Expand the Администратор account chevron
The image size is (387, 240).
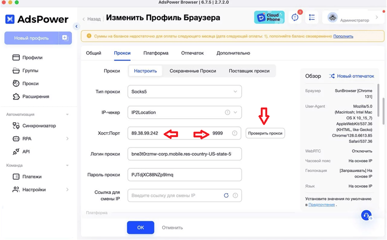(x=377, y=17)
